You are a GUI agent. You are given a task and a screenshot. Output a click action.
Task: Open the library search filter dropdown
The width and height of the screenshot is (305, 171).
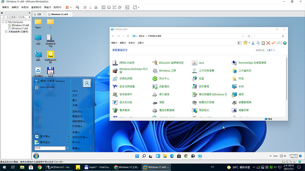coord(29,17)
